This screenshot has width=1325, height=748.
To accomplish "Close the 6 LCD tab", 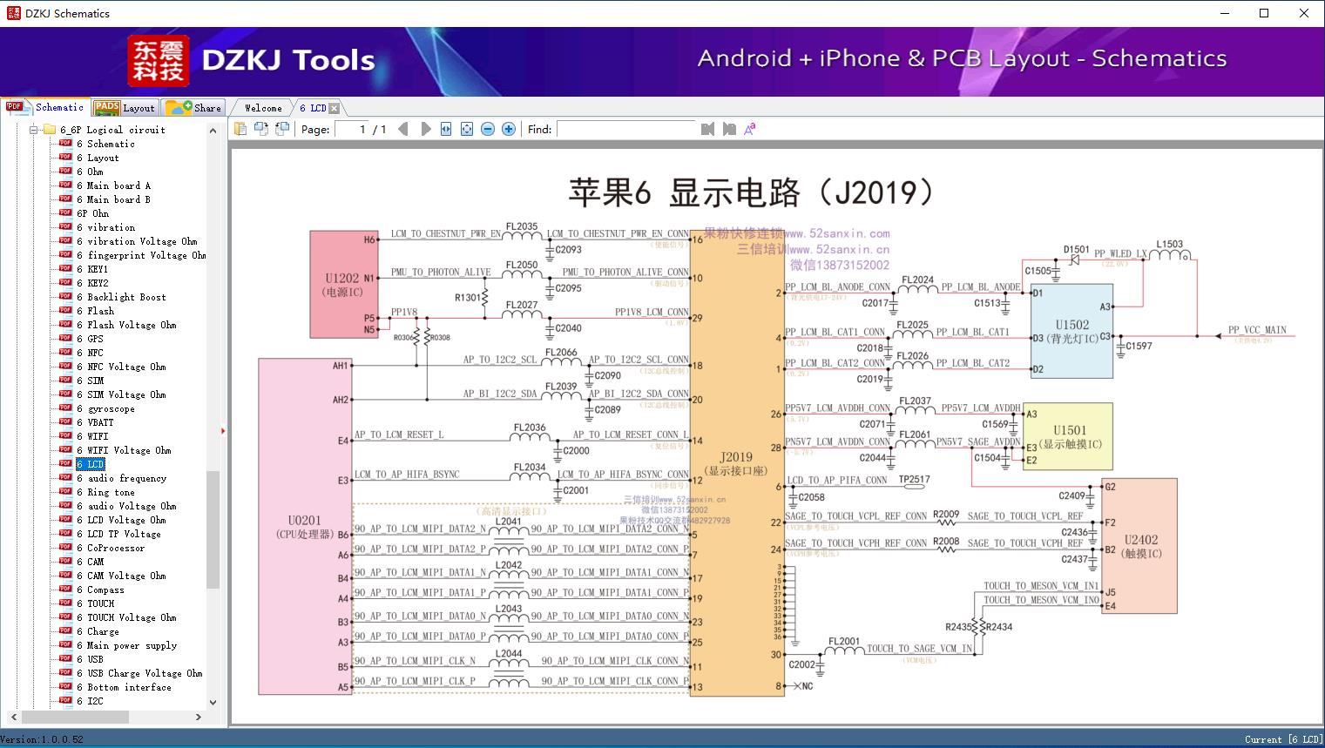I will coord(334,108).
